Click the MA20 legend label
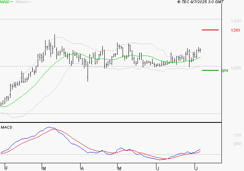Image resolution: width=244 pixels, height=171 pixels. [x=5, y=2]
